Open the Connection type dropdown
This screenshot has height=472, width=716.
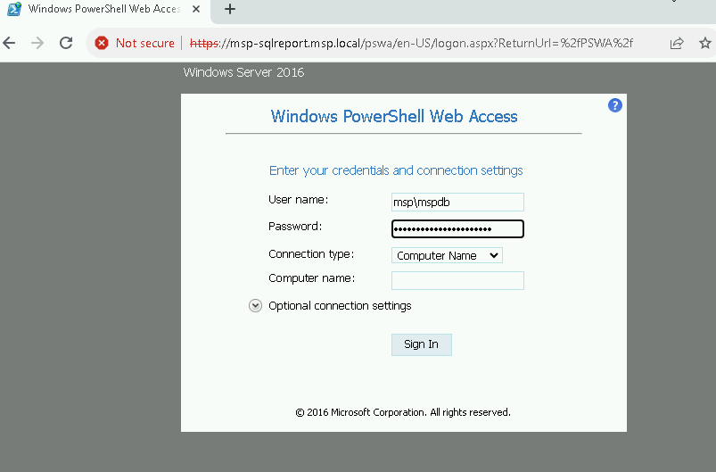pos(447,255)
